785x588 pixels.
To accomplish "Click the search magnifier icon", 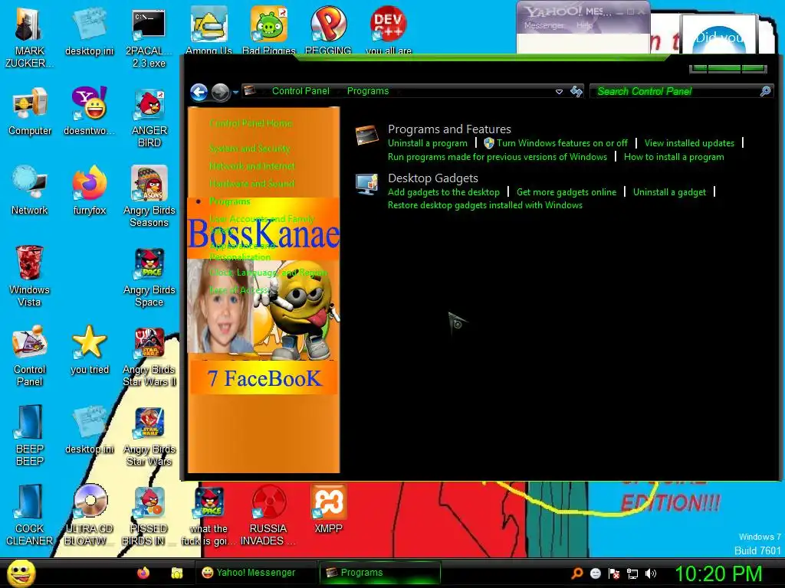I will tap(765, 91).
